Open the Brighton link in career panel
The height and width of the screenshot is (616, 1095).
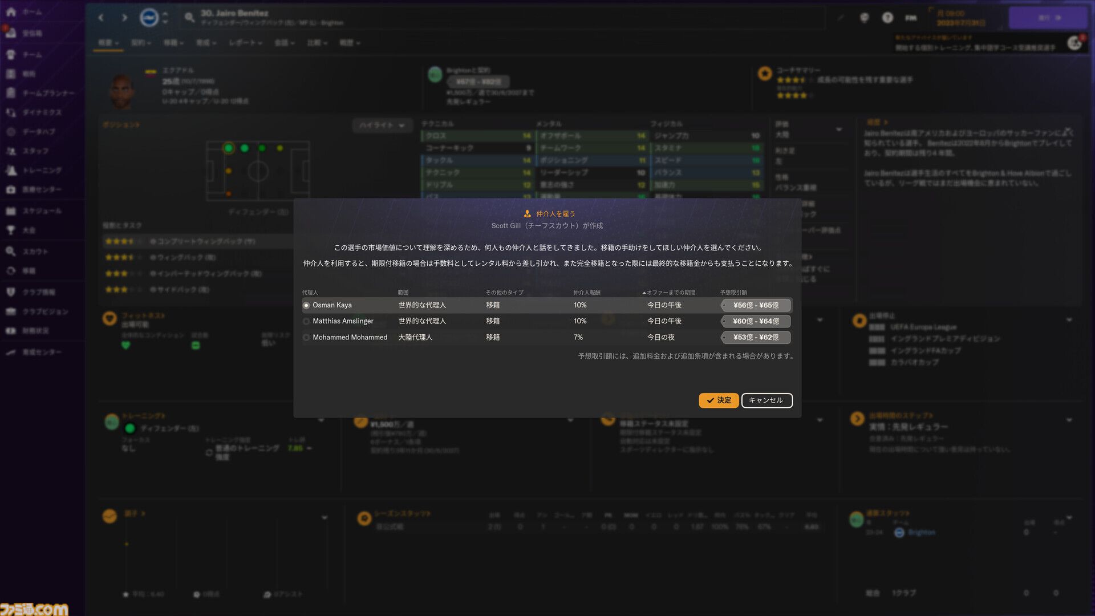click(x=922, y=532)
